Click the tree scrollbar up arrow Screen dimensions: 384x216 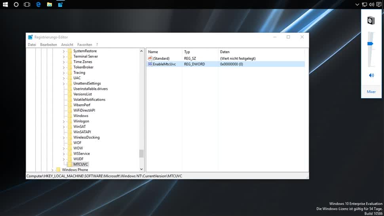[141, 51]
